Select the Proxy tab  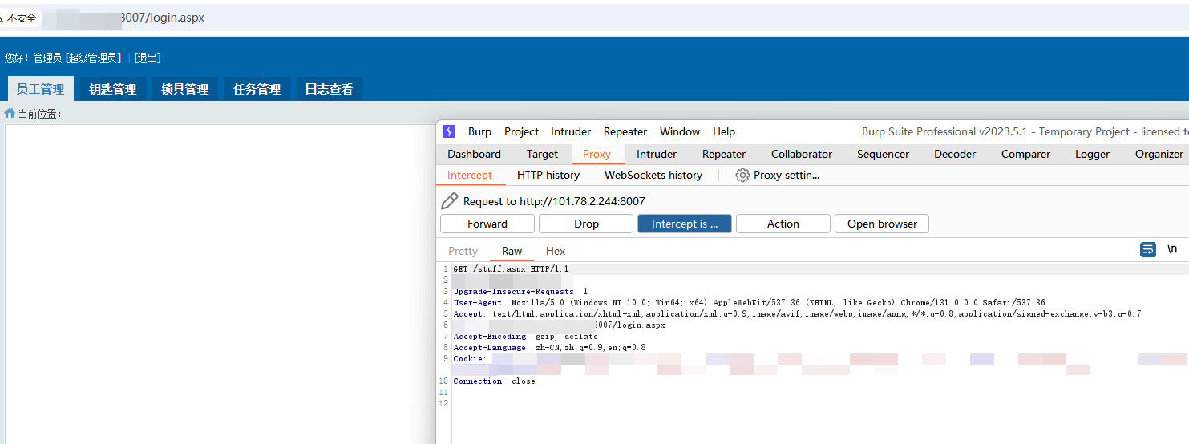(597, 154)
